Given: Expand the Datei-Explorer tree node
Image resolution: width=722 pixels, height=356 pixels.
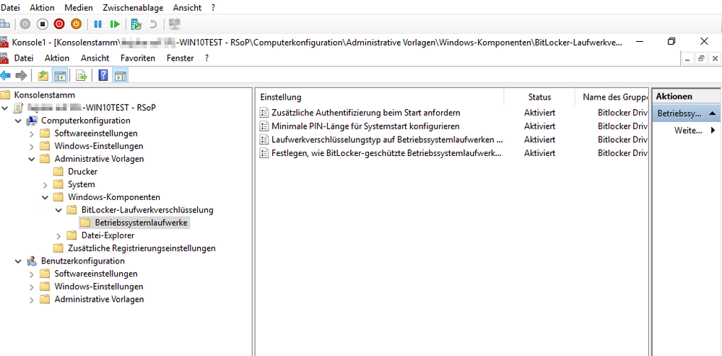Looking at the screenshot, I should coord(58,235).
